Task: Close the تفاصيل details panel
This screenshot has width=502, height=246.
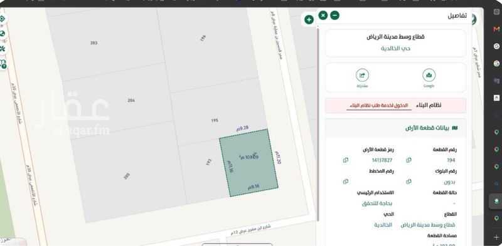Action: (323, 15)
